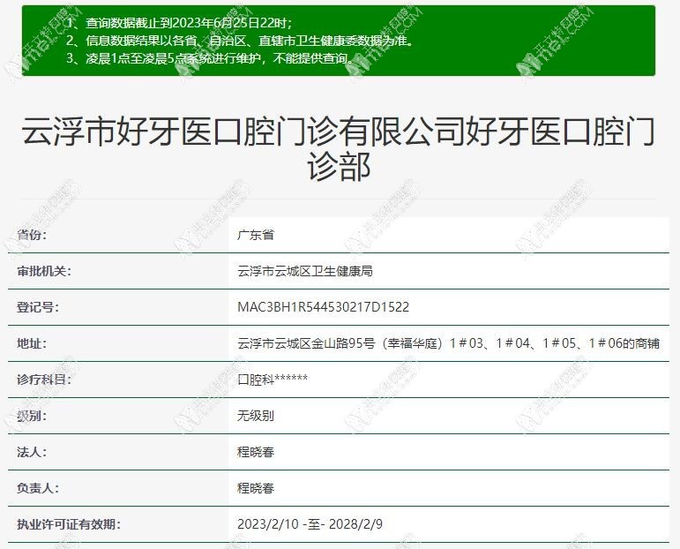Click the clinic name heading 云浮市好牙医口腔门诊
680x549 pixels.
click(339, 148)
